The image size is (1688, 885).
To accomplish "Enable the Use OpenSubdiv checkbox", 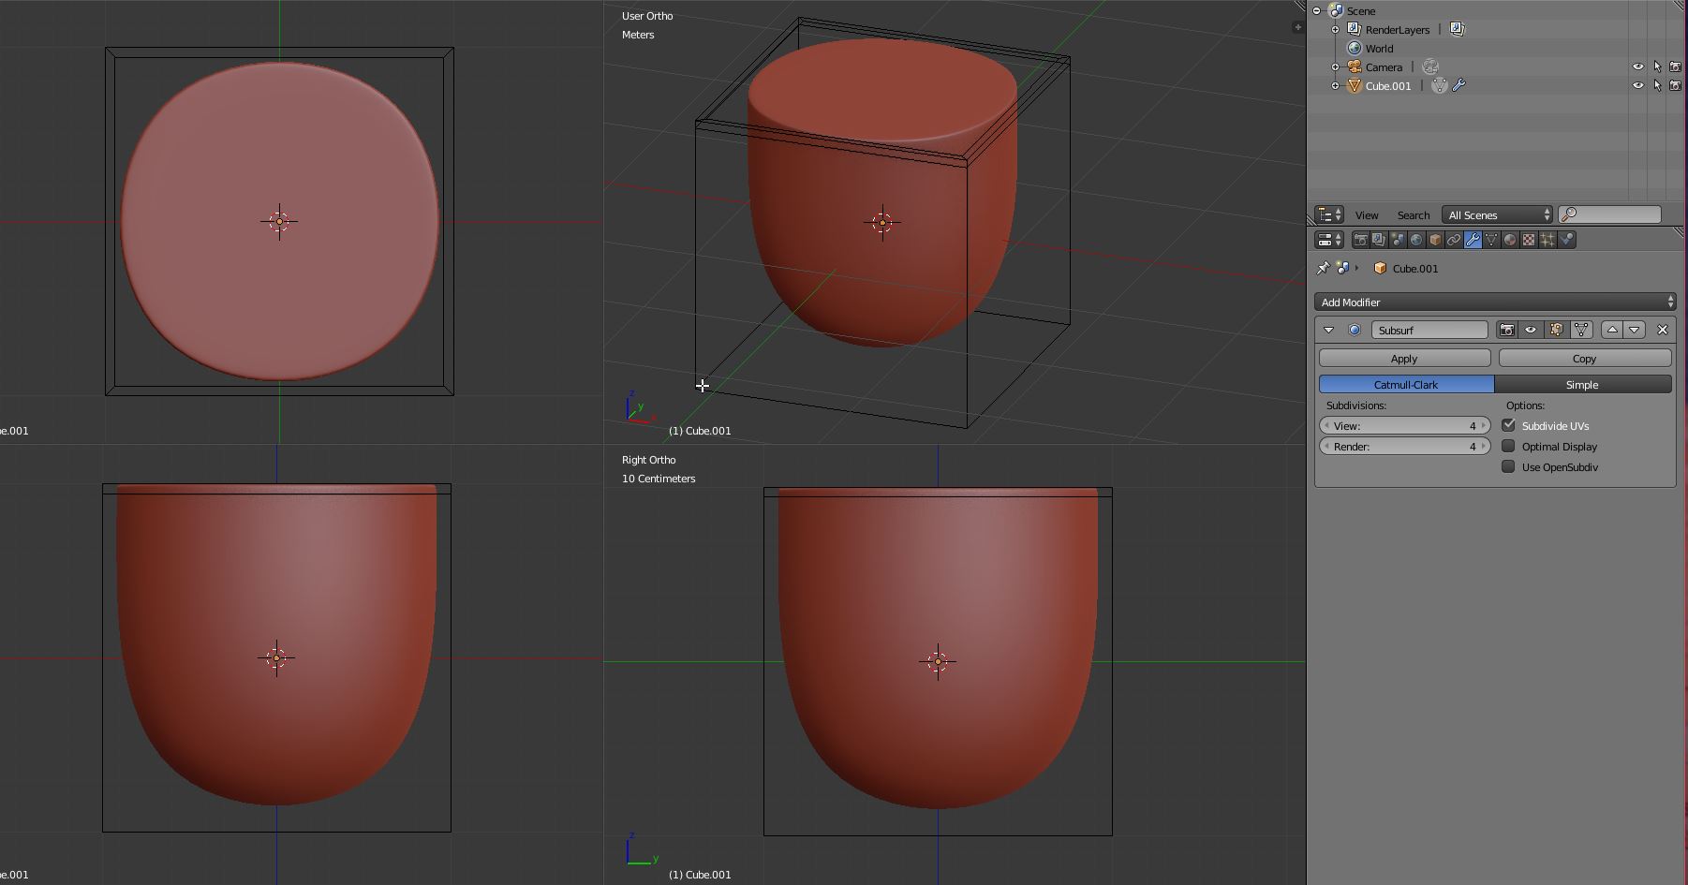I will tap(1508, 467).
